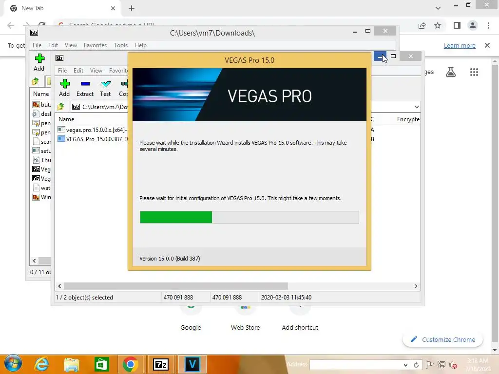Open File Explorer taskbar icon
499x374 pixels.
click(71, 364)
